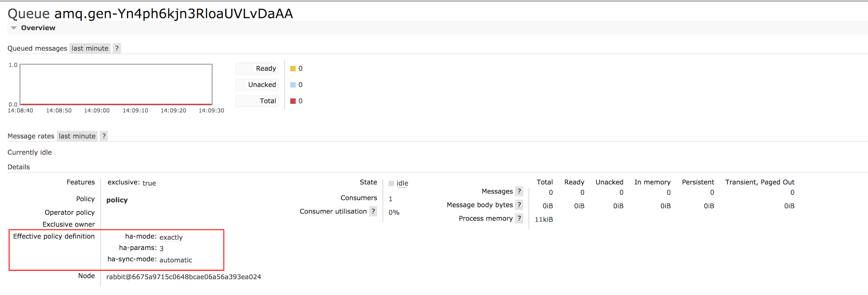Click the Overview section header

coord(38,28)
